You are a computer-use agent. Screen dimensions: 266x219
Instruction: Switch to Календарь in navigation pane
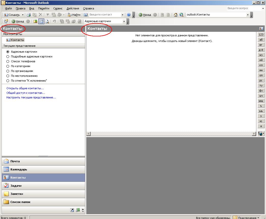coord(44,169)
